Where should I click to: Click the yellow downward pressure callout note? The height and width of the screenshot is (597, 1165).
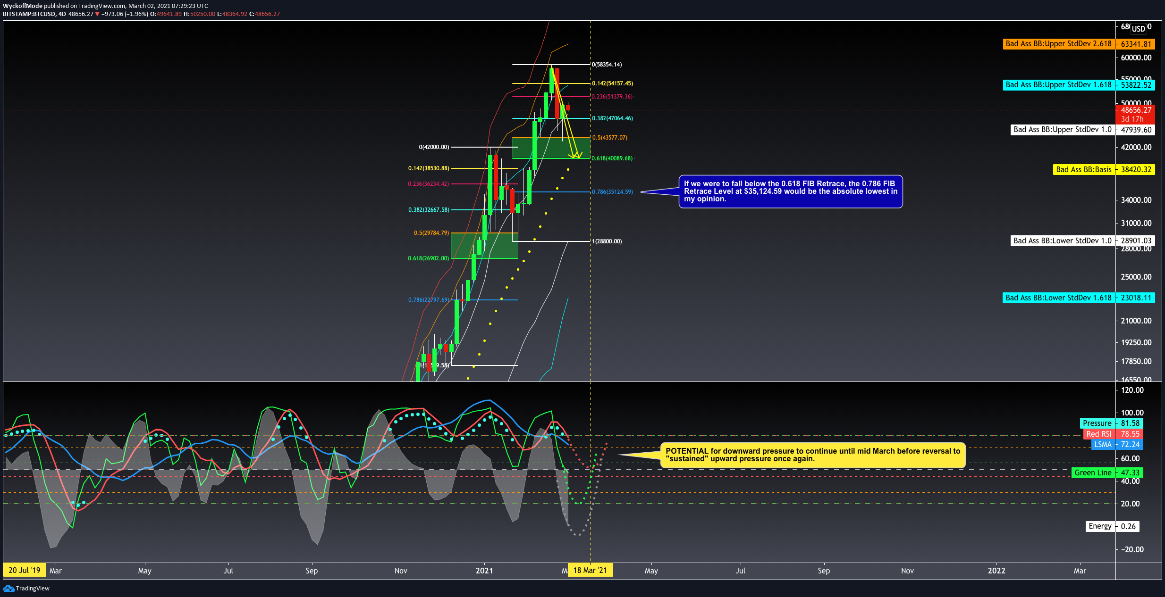pyautogui.click(x=813, y=455)
